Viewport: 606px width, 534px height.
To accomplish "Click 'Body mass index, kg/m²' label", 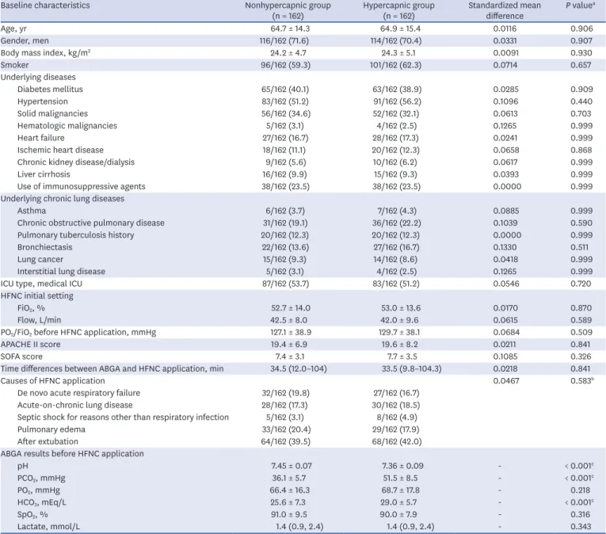I will [x=46, y=53].
